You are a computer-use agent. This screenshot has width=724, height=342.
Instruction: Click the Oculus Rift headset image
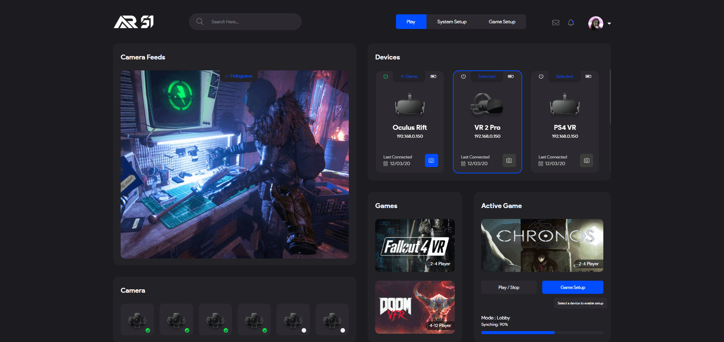[x=410, y=104]
